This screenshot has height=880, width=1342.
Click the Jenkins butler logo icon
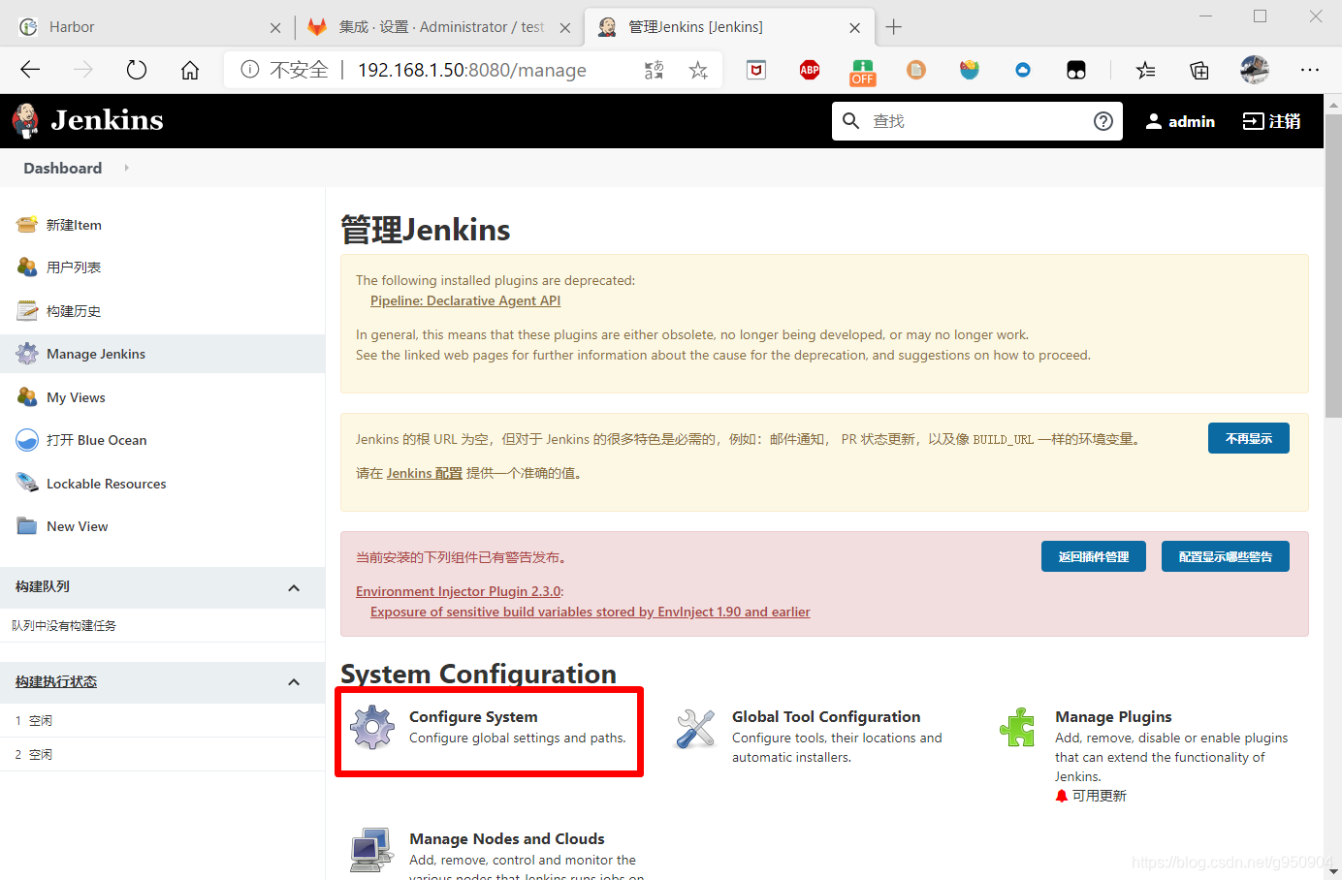click(x=26, y=121)
